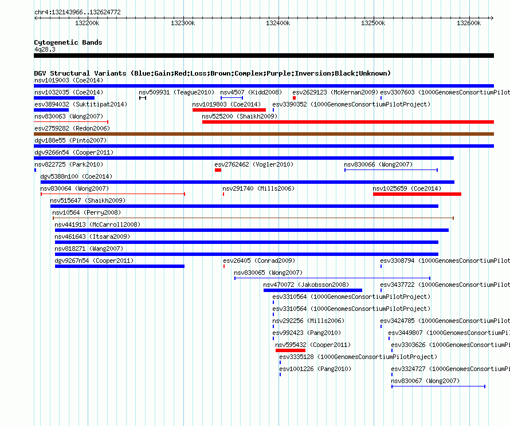Click esv3437722 variant label
This screenshot has width=510, height=426.
[x=445, y=285]
